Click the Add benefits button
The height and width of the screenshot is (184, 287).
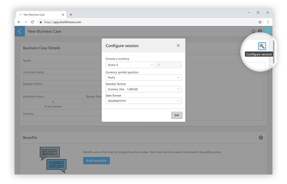pyautogui.click(x=96, y=160)
